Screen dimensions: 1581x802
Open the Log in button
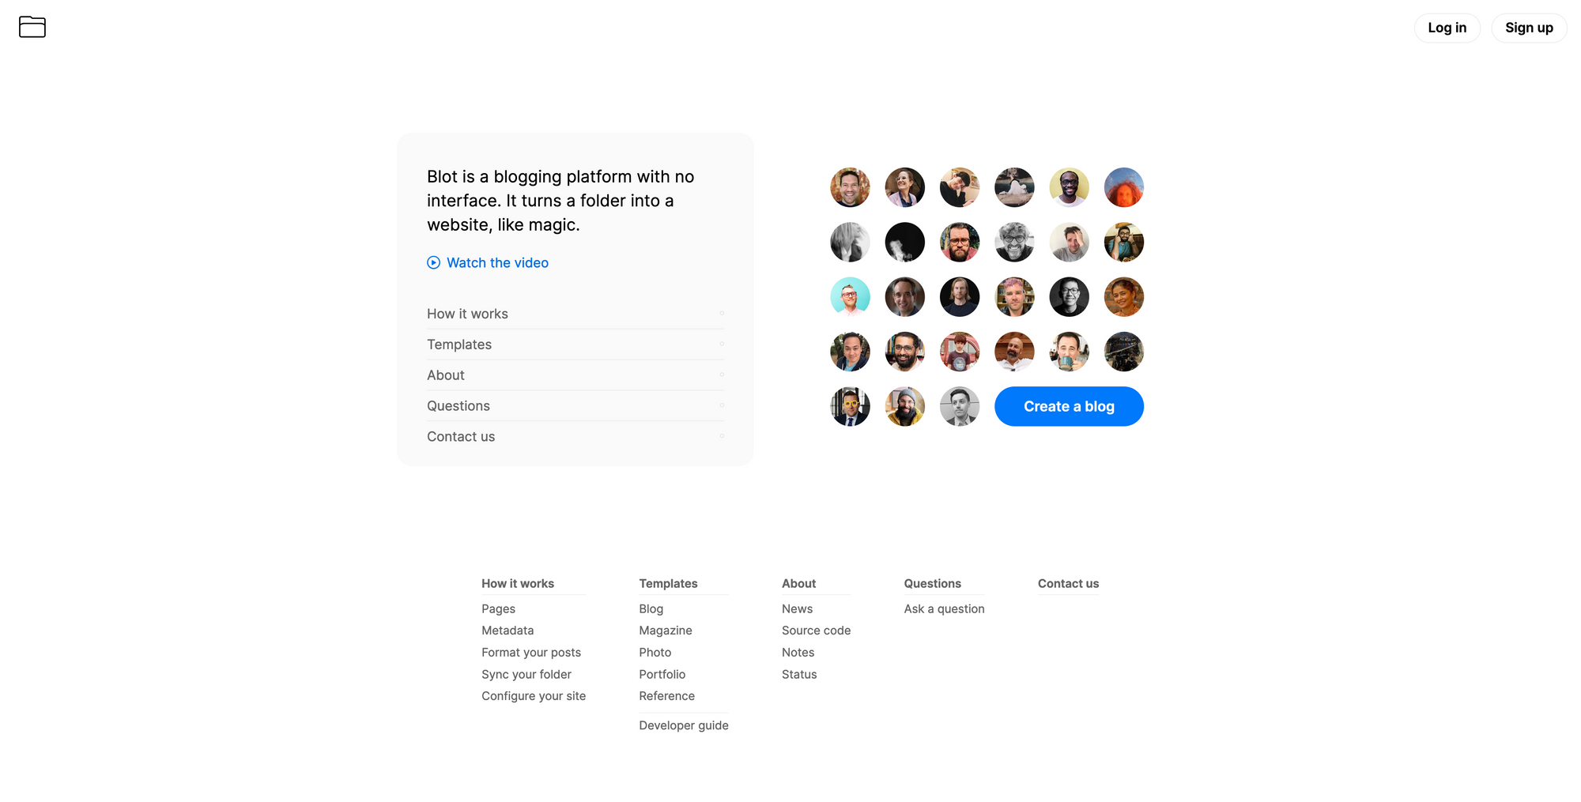[1447, 28]
